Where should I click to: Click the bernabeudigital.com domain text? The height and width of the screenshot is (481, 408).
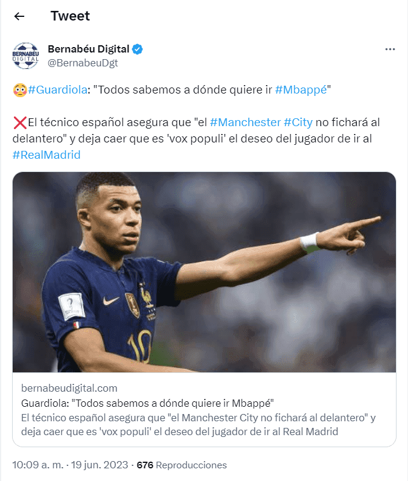[69, 388]
